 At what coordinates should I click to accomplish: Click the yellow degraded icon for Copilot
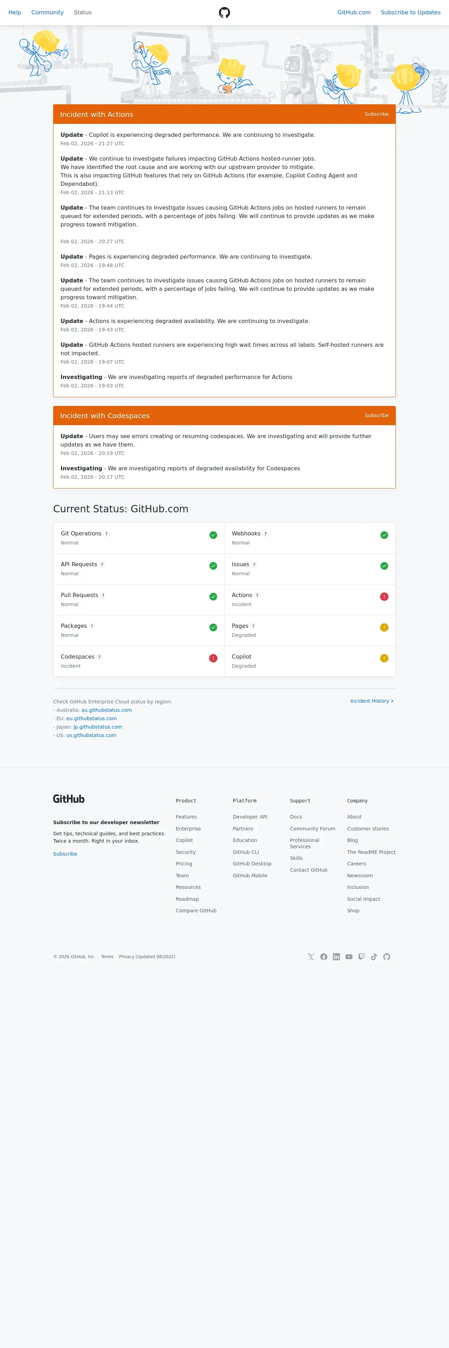coord(384,658)
